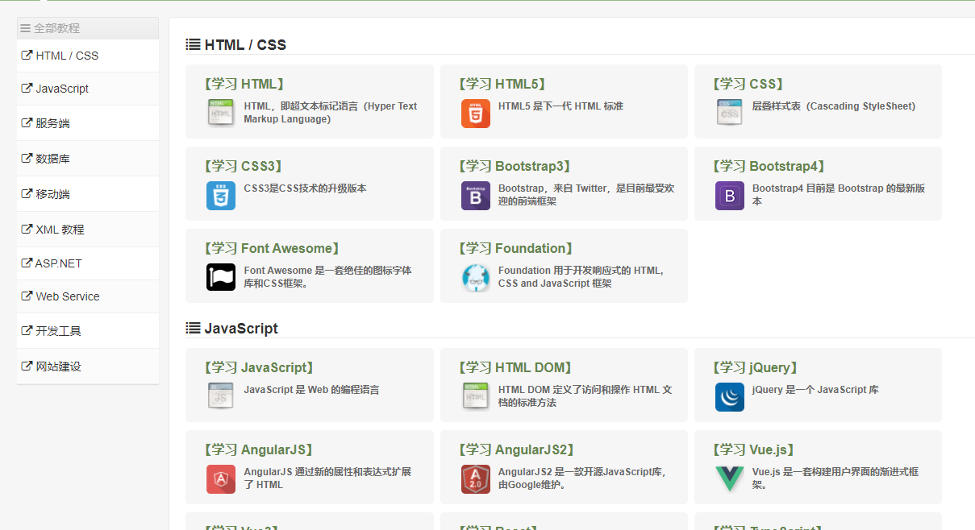Click description 'Bootstrap4 目前是 Bootstrap 的最新版本'
The height and width of the screenshot is (530, 975).
pyautogui.click(x=839, y=195)
